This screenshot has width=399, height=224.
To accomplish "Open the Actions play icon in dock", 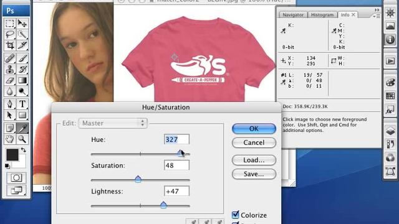I will click(x=390, y=61).
